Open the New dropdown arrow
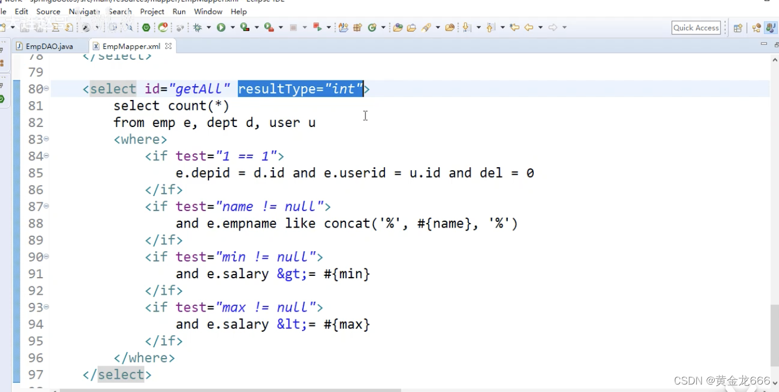 [12, 28]
